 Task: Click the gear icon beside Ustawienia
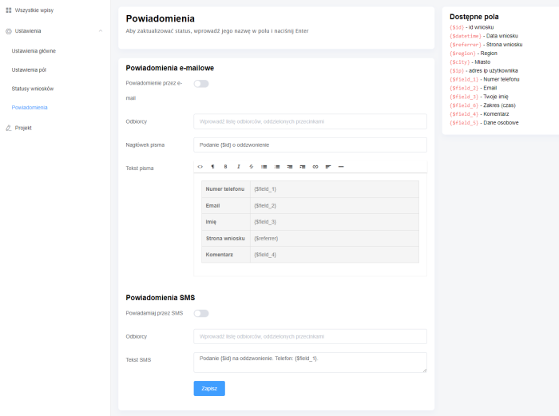tap(9, 31)
